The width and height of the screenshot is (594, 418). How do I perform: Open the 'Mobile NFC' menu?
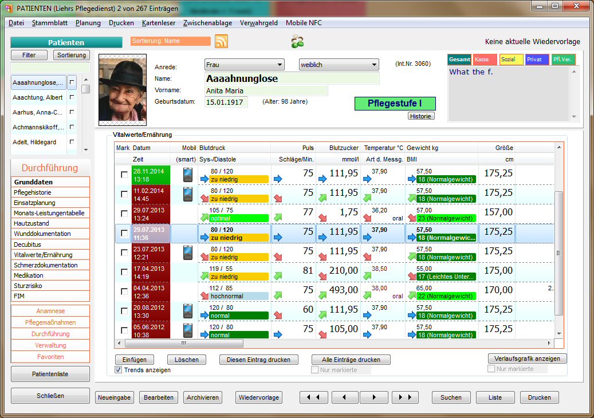[x=304, y=22]
